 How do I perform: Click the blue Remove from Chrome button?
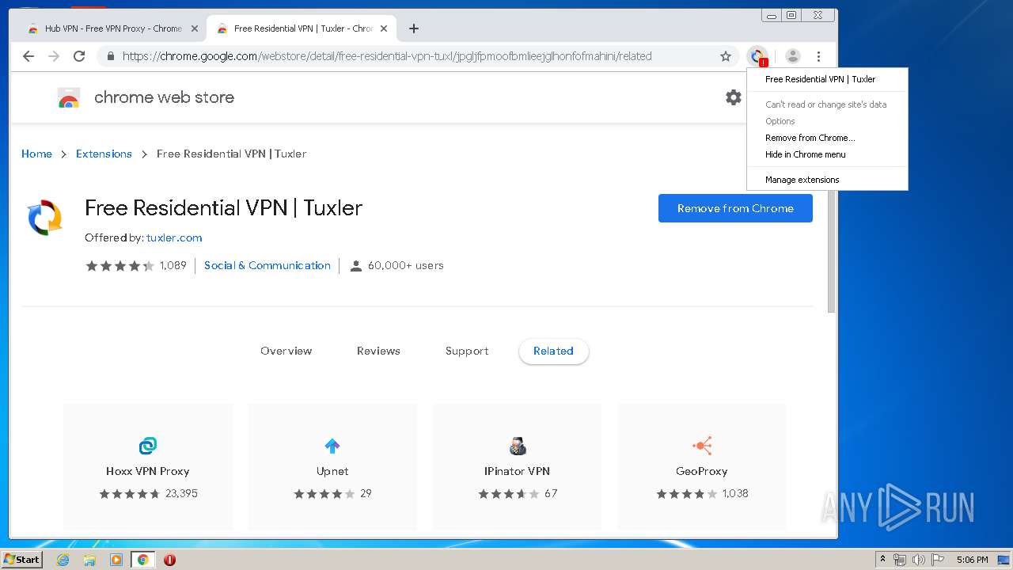point(735,208)
